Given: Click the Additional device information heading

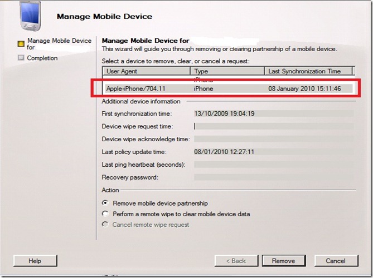Looking at the screenshot, I should click(x=141, y=102).
